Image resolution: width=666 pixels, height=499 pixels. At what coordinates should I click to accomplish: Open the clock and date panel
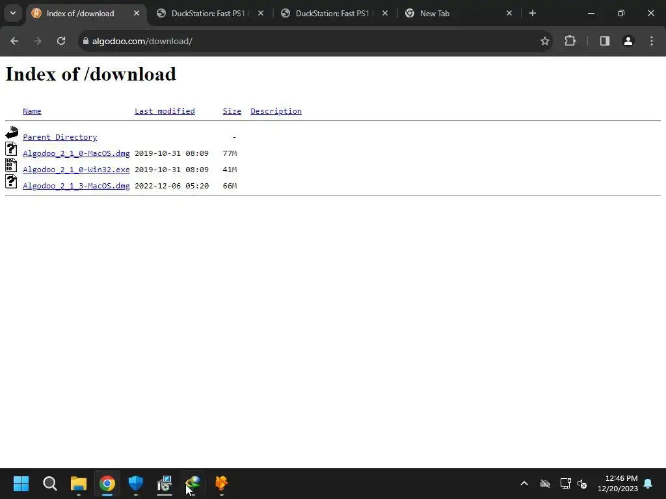click(x=618, y=483)
